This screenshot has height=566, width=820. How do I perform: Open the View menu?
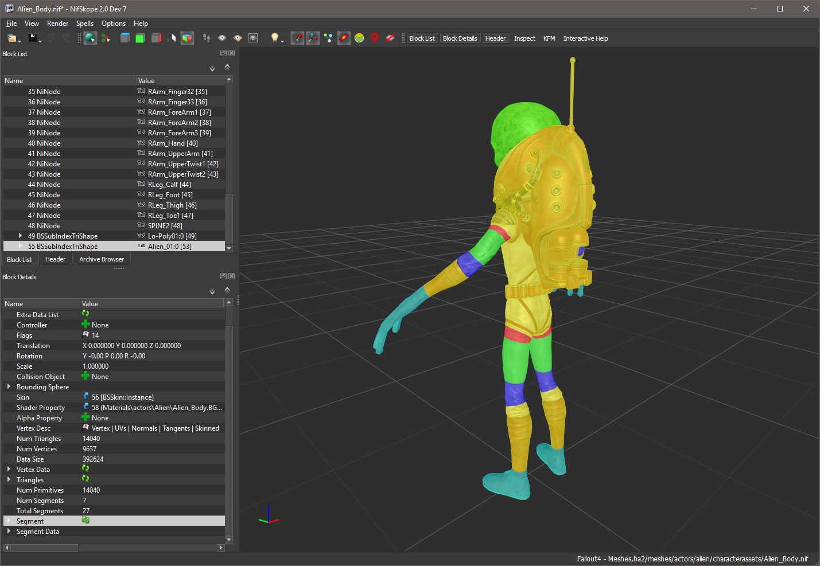[32, 24]
